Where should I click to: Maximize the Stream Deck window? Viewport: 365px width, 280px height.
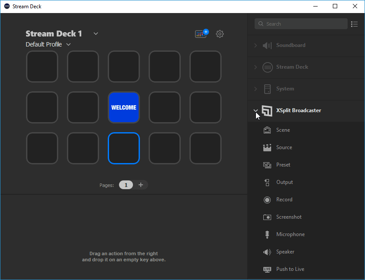[x=335, y=6]
